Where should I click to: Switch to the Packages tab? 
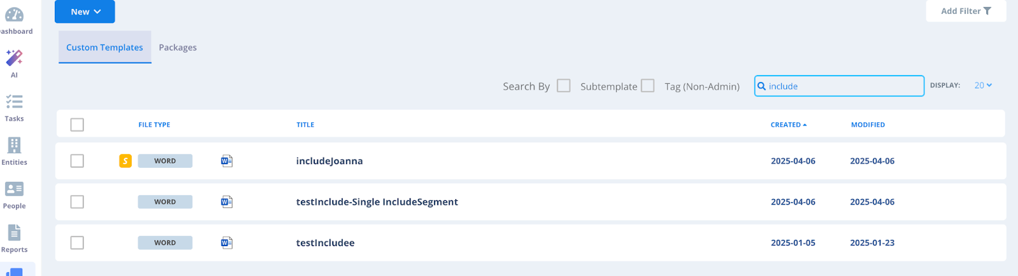(x=178, y=47)
